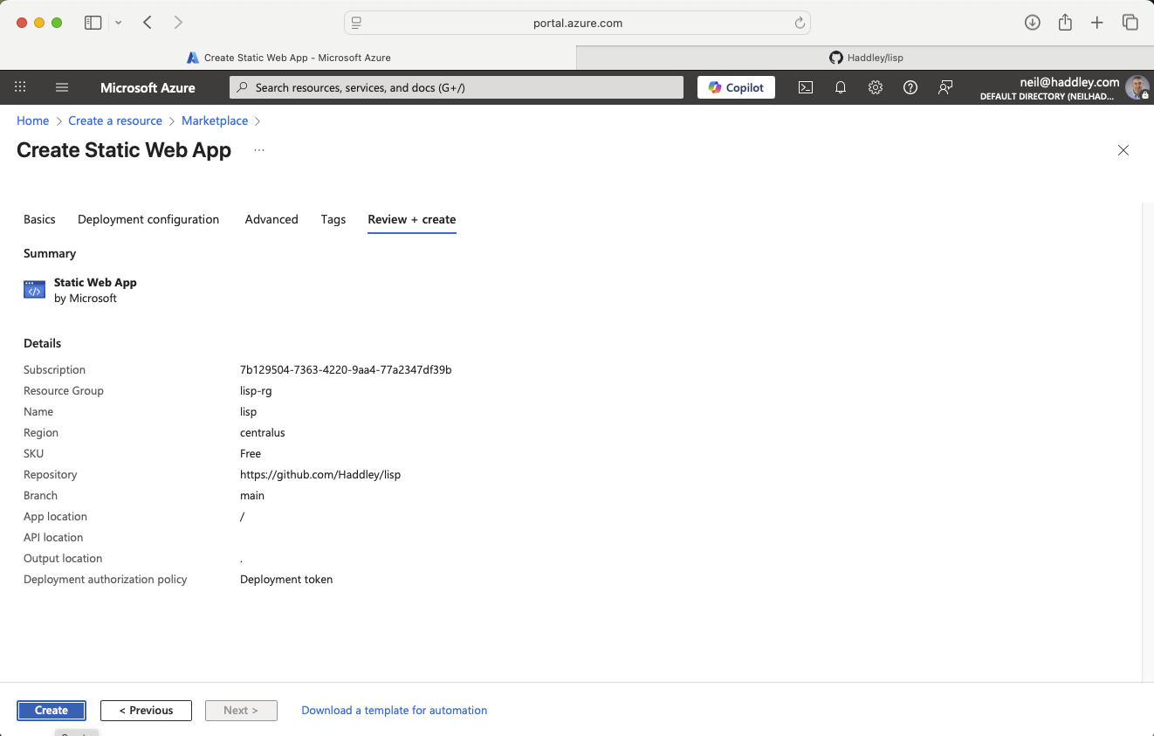The image size is (1154, 736).
Task: Click the lisp-rg resource group value
Action: [x=256, y=391]
